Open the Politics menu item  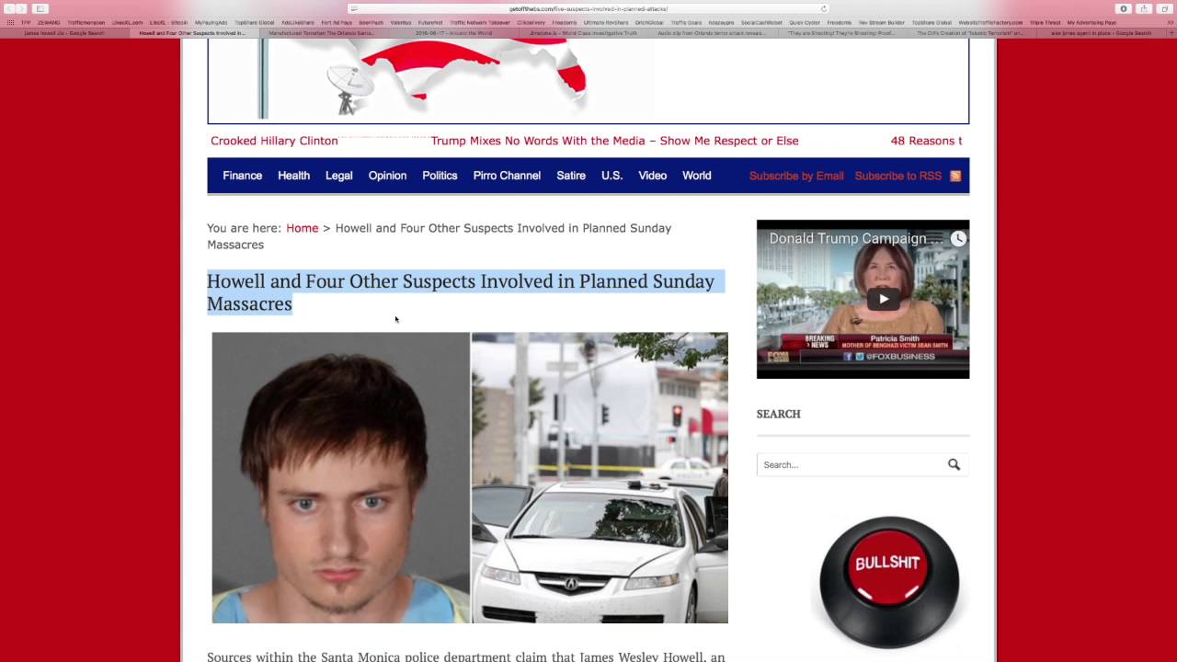coord(440,176)
